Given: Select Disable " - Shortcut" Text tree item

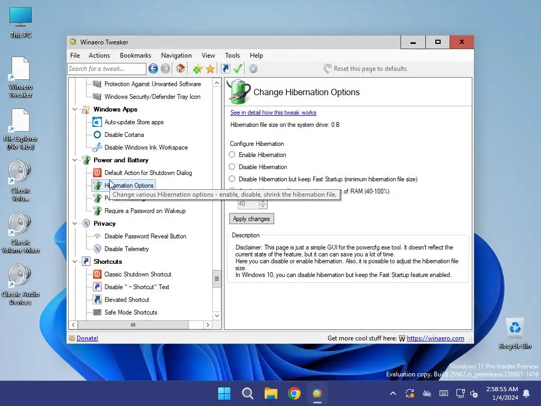Looking at the screenshot, I should click(x=137, y=287).
